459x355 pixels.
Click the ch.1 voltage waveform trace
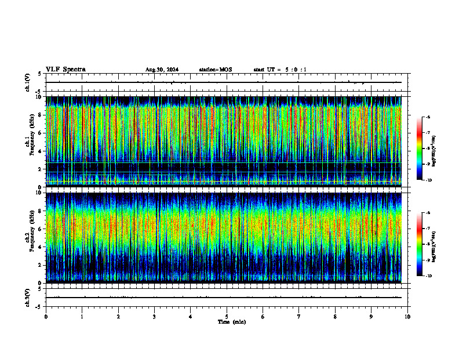tap(224, 82)
